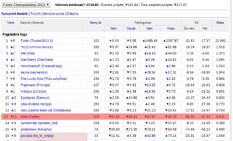Screen dimensions: 233x141
Task: Sort by Savait. profitability column
Action: [132, 28]
